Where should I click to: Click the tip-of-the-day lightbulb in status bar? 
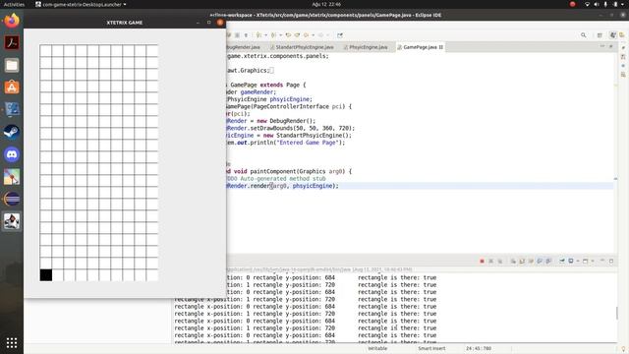(623, 348)
